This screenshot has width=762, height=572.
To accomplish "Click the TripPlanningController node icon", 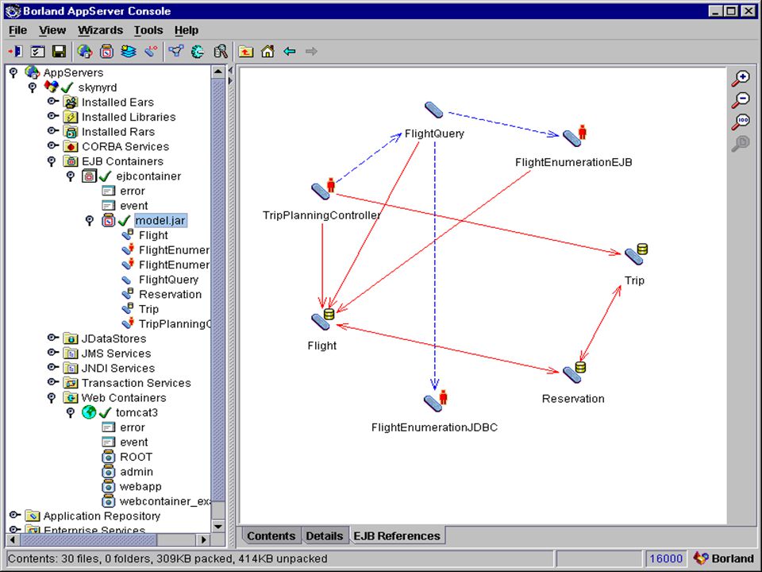I will [324, 189].
